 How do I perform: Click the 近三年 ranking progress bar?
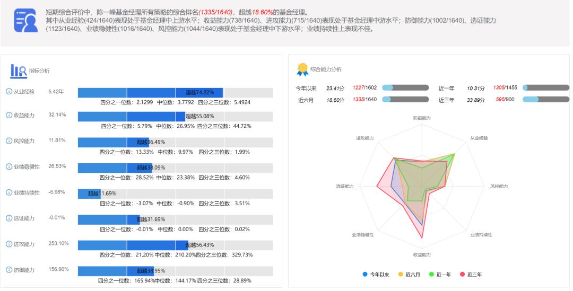click(546, 99)
